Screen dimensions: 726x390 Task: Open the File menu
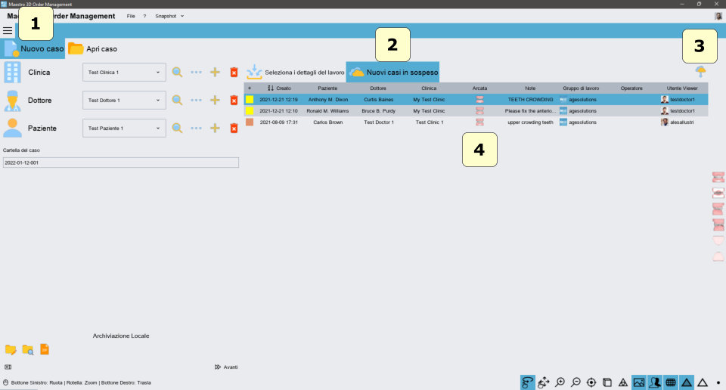click(x=131, y=16)
